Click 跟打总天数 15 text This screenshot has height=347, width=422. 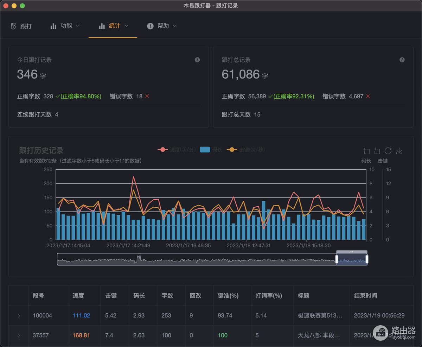pos(241,114)
